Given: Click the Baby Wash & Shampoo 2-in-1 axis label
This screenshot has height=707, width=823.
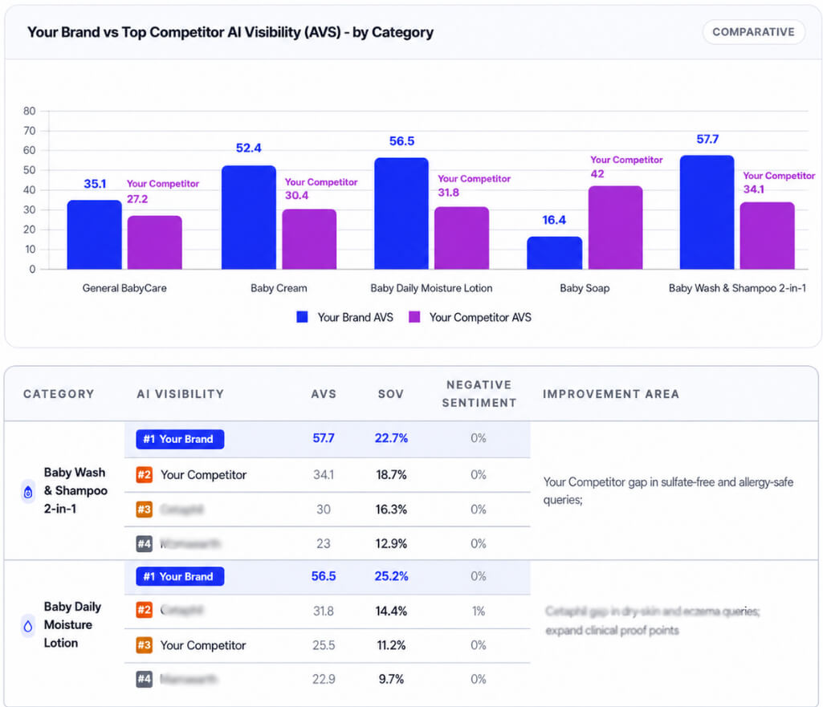Looking at the screenshot, I should point(737,288).
